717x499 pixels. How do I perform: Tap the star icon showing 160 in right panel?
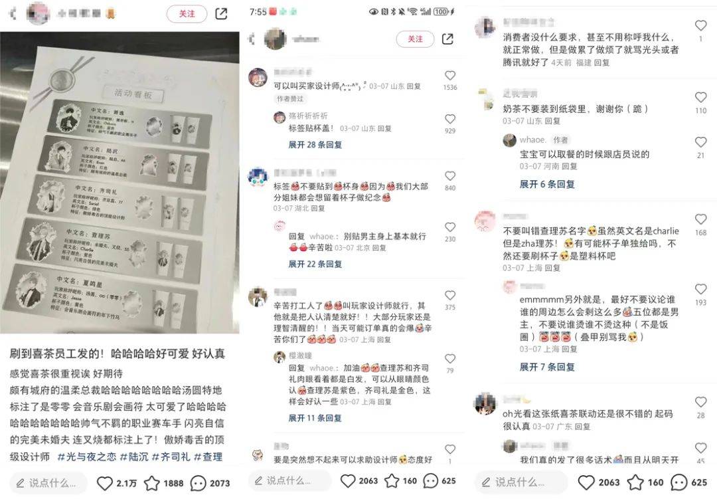[x=635, y=482]
